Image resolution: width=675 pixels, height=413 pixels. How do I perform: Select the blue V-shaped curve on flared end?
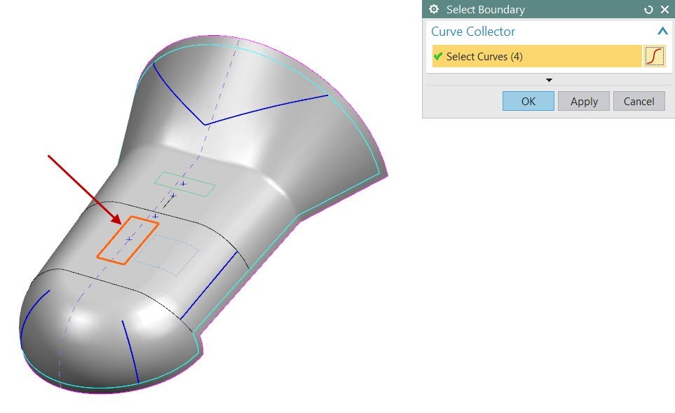266,109
